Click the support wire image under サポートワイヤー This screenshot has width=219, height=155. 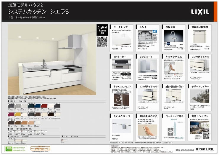199,96
